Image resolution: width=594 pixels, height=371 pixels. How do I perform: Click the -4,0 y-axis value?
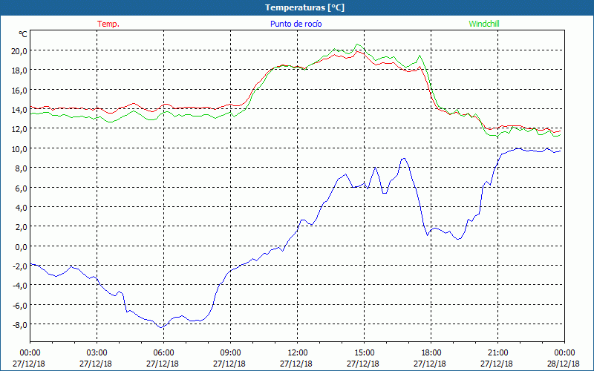click(x=19, y=286)
